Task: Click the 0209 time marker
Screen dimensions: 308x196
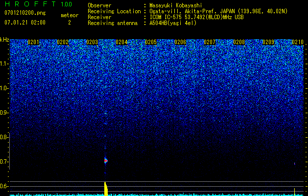Action: click(268, 42)
